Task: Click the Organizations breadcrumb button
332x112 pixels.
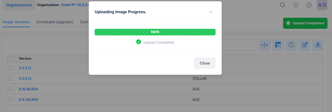Action: (19, 5)
